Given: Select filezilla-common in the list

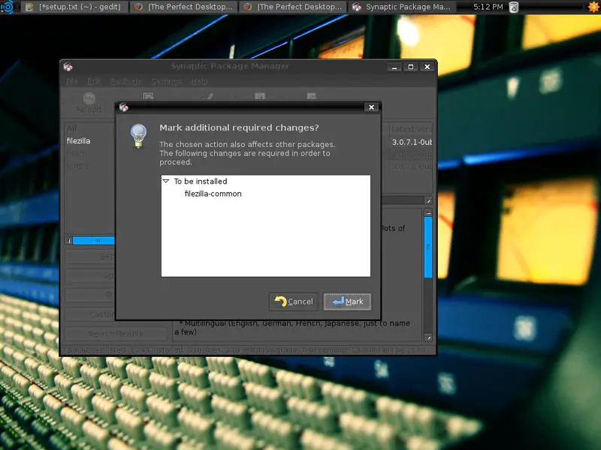Looking at the screenshot, I should pyautogui.click(x=213, y=193).
